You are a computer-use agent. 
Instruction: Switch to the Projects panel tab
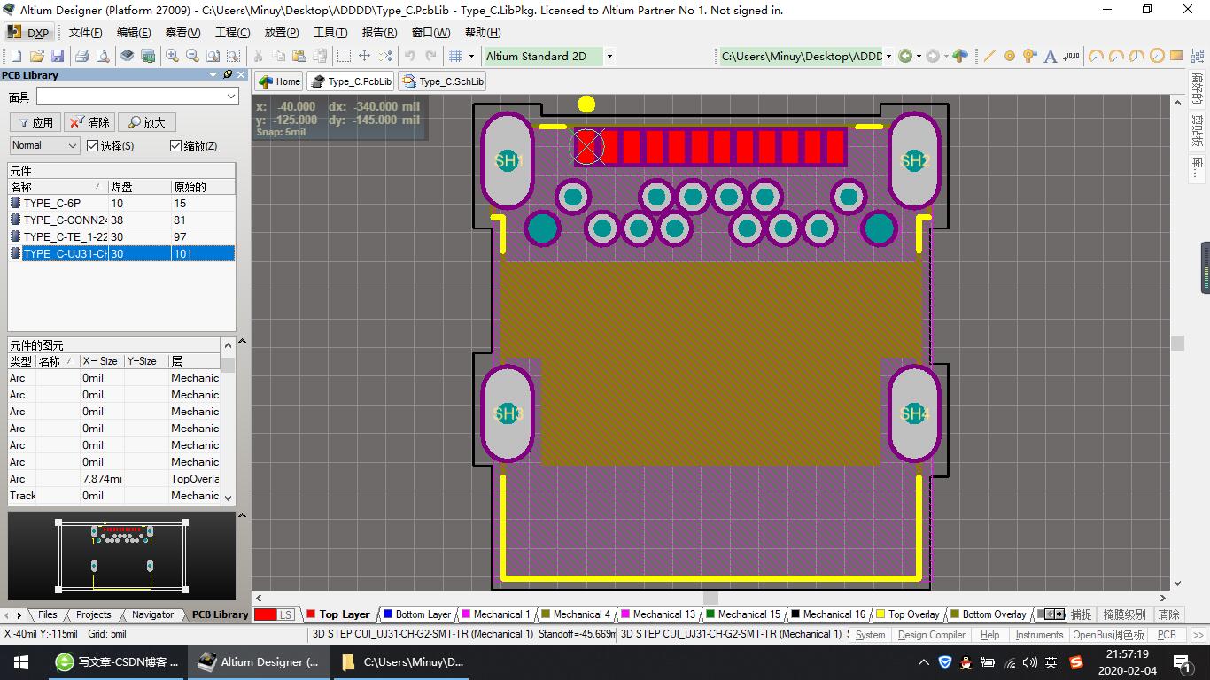click(94, 614)
